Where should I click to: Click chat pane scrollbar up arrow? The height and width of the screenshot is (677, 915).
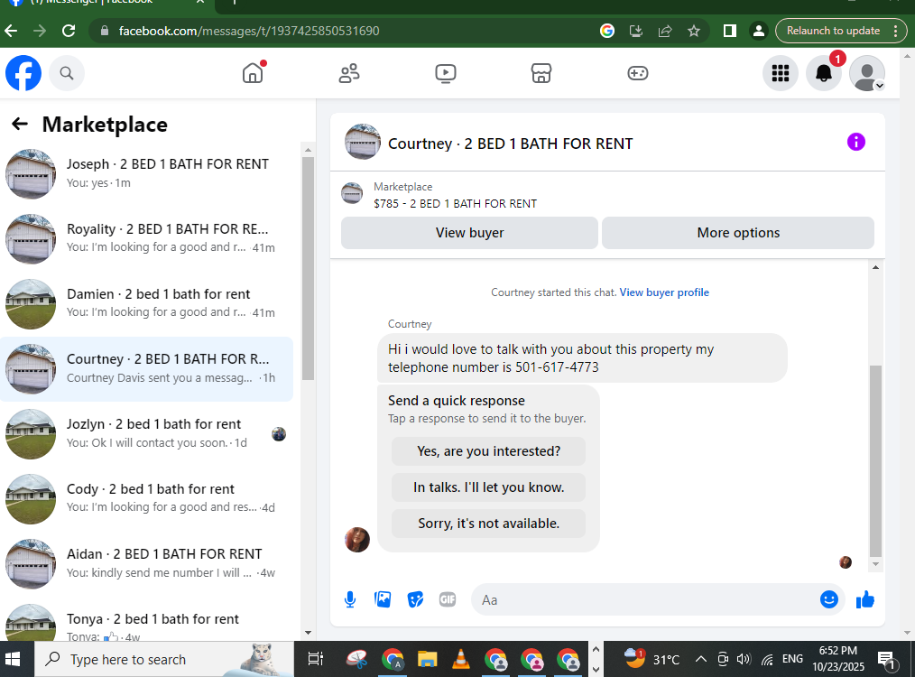[x=875, y=267]
